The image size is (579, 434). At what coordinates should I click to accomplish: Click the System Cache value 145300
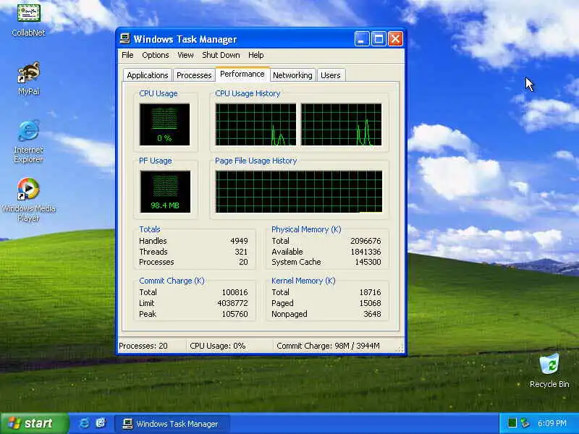click(x=368, y=262)
